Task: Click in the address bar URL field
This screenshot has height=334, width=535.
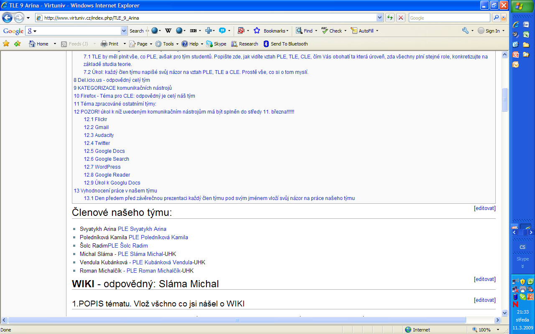Action: [209, 18]
